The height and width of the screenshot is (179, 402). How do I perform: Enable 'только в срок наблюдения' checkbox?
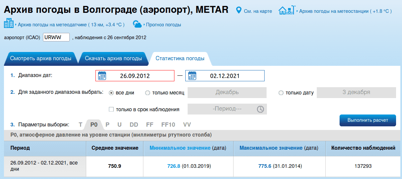(111, 109)
